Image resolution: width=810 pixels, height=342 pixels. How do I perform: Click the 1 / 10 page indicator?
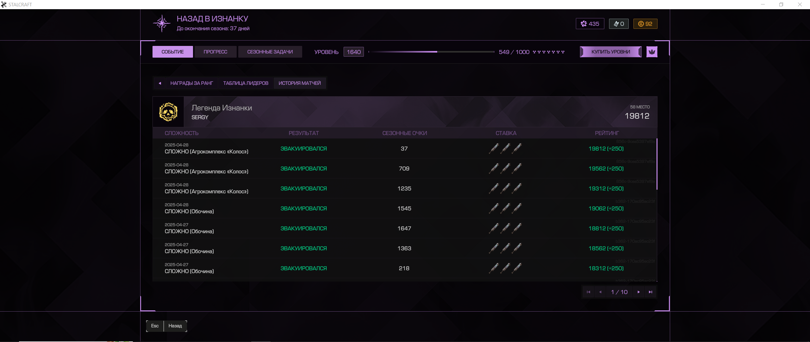click(x=619, y=292)
